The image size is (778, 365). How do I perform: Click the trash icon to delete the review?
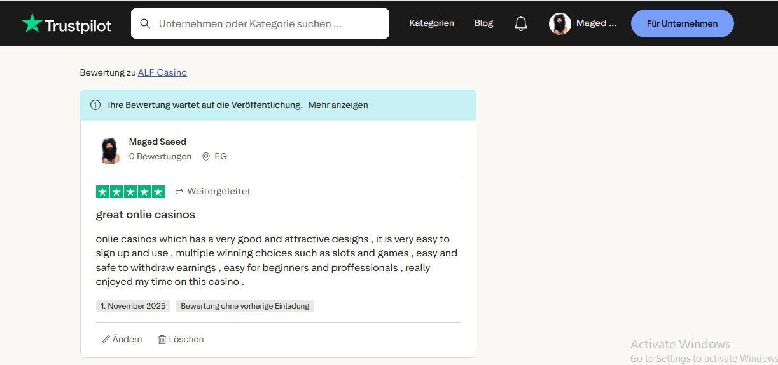162,340
